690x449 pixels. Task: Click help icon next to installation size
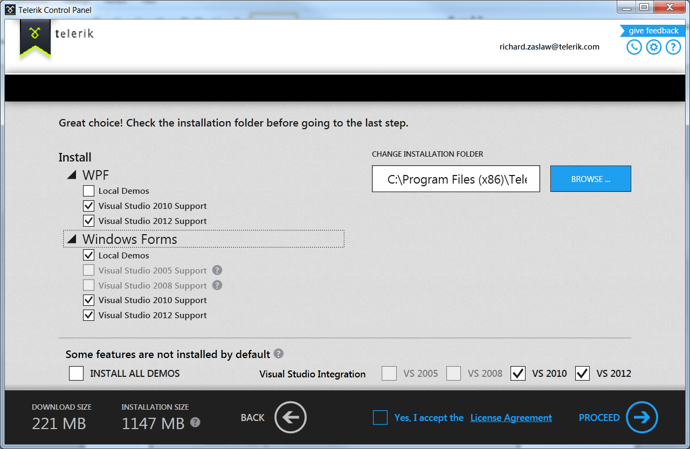195,423
